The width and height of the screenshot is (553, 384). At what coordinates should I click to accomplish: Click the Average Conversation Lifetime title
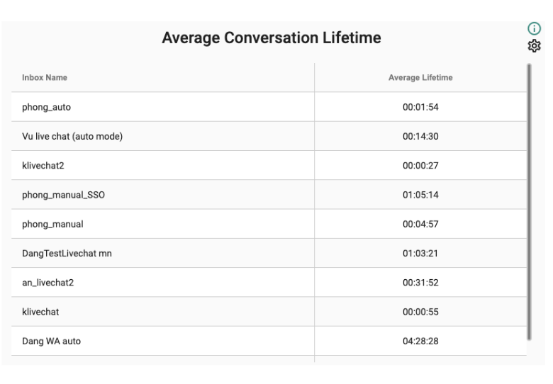(272, 38)
